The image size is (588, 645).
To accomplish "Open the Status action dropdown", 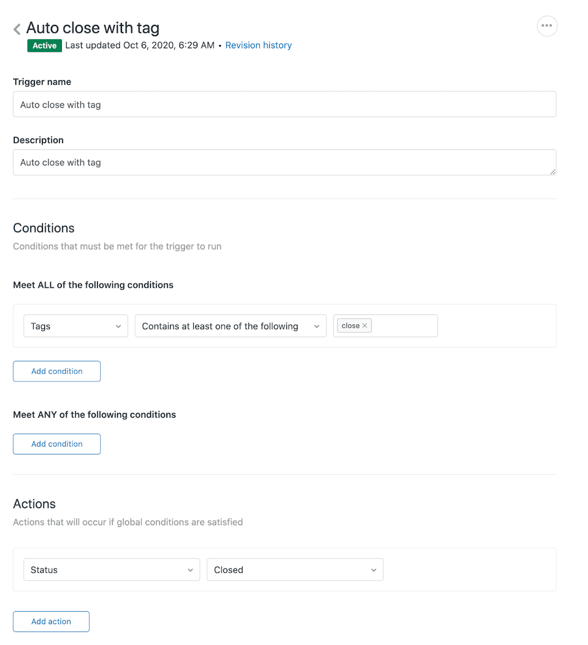I will pyautogui.click(x=111, y=570).
